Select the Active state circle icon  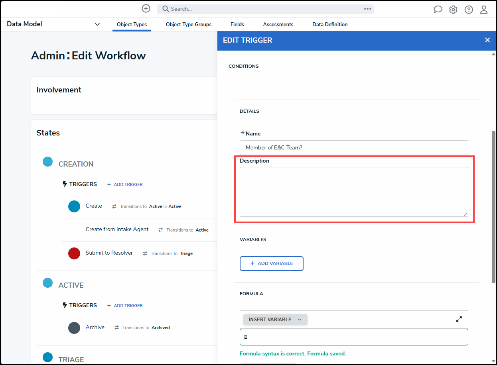(48, 283)
